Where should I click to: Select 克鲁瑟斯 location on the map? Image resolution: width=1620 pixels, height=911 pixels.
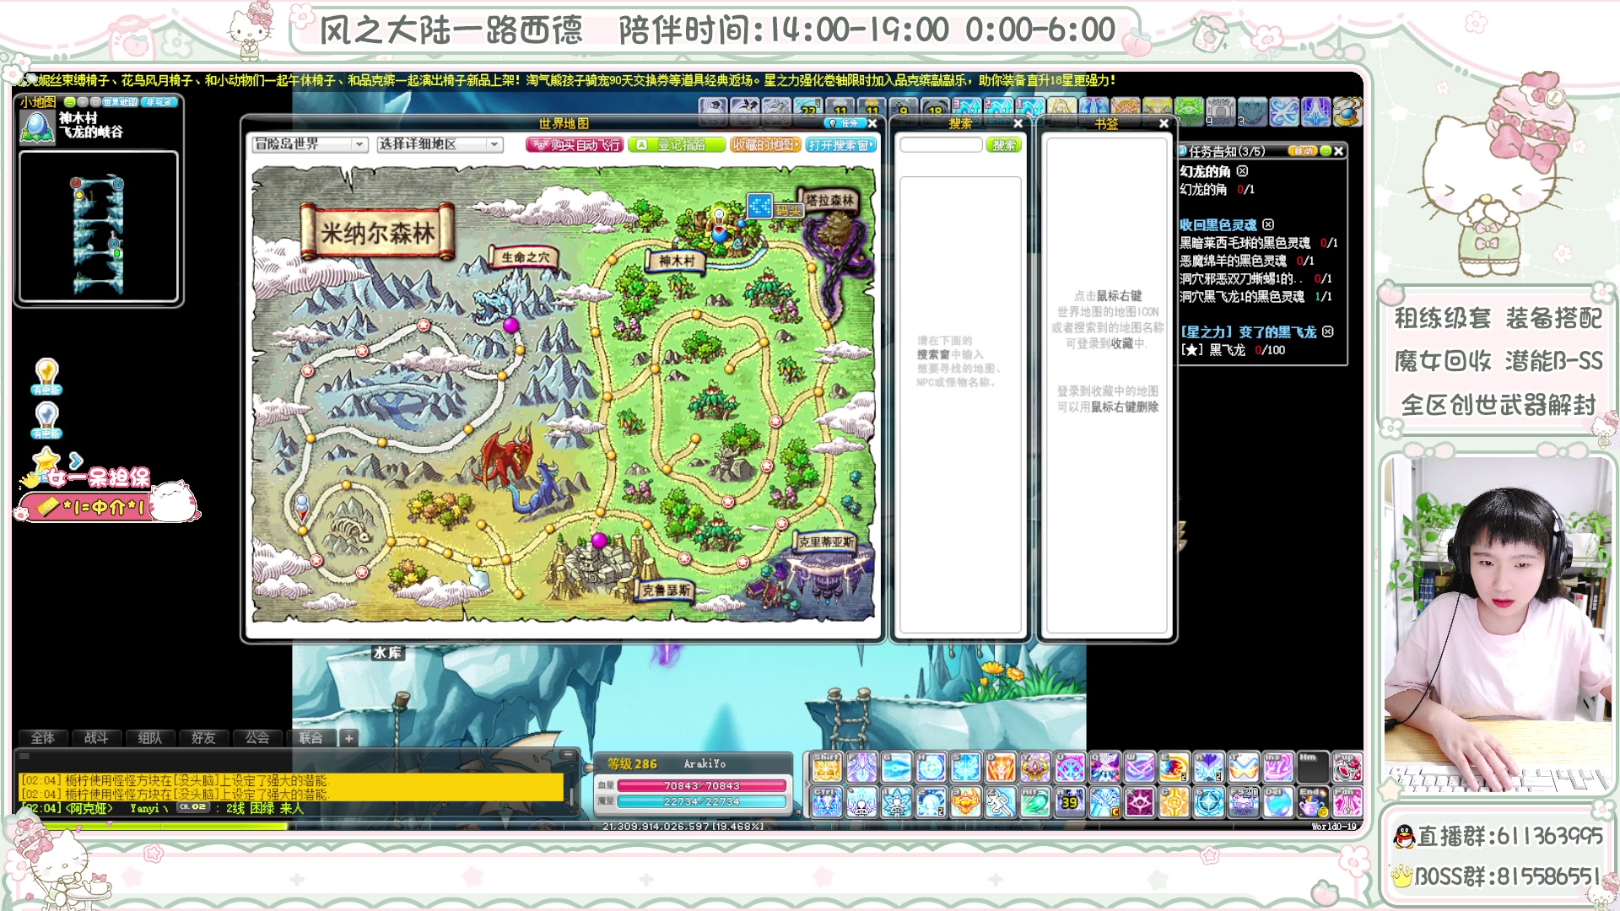click(x=666, y=590)
